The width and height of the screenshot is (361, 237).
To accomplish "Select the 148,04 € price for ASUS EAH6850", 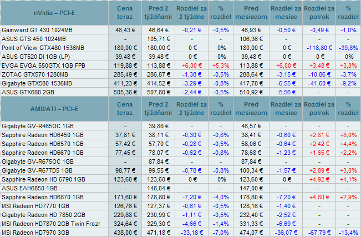I will click(x=159, y=188).
